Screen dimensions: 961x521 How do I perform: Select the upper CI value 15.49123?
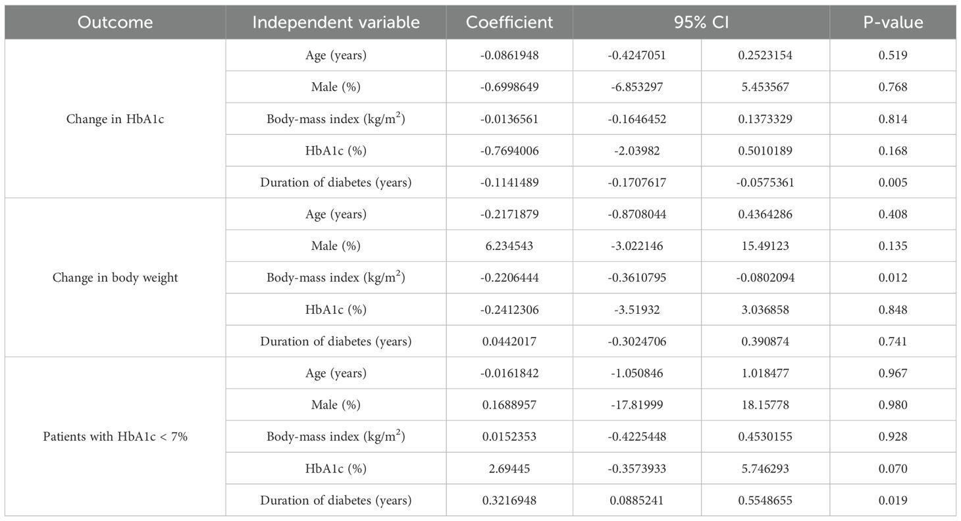click(765, 246)
